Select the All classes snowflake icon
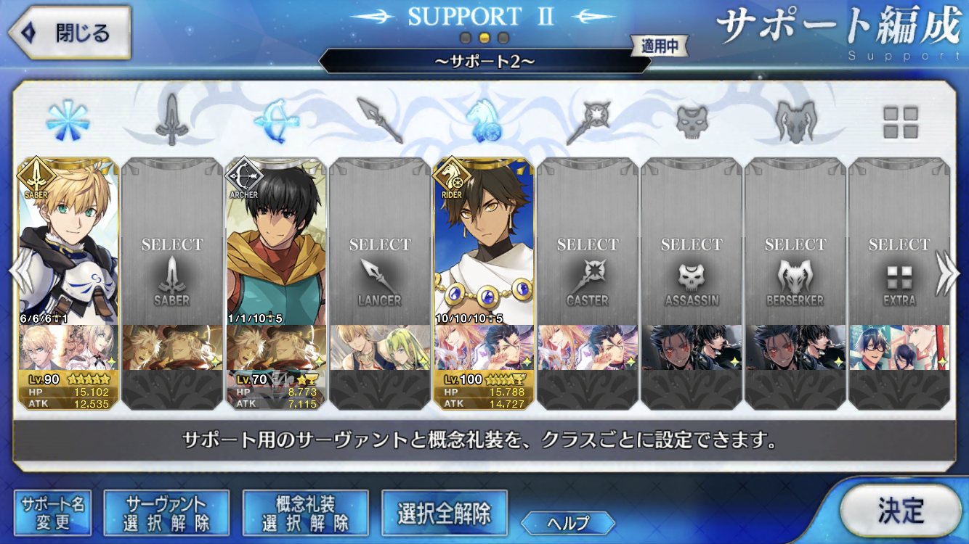Viewport: 969px width, 544px height. (x=68, y=121)
